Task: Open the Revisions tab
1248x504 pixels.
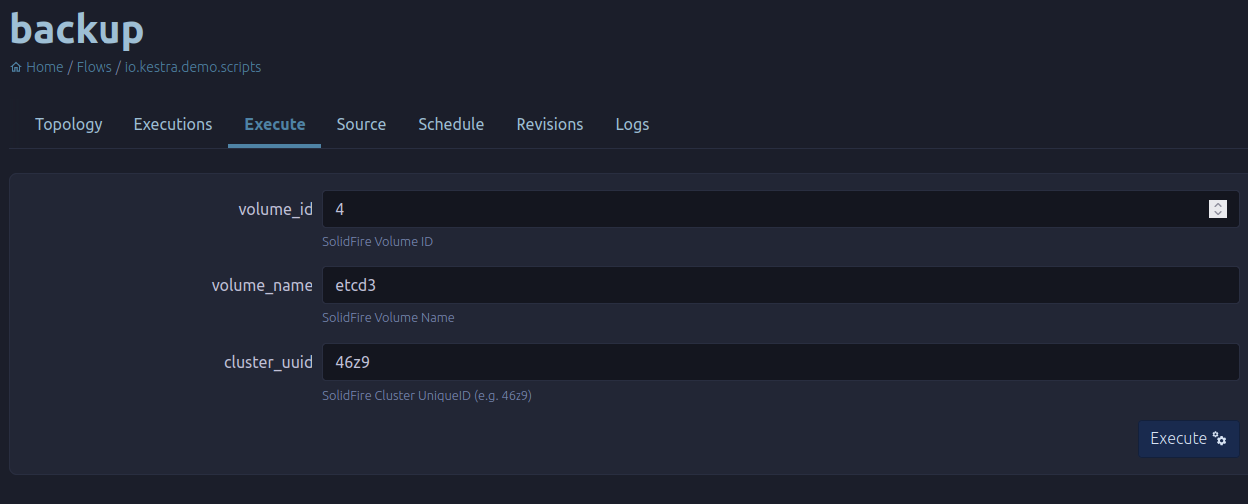Action: click(549, 124)
